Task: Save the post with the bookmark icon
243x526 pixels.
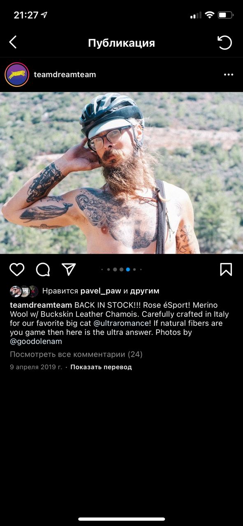Action: (226, 269)
